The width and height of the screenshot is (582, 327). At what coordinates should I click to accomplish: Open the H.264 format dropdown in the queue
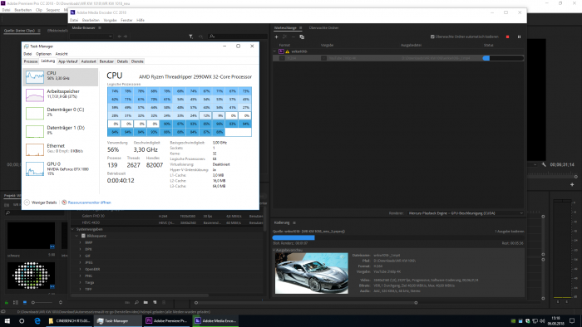282,58
